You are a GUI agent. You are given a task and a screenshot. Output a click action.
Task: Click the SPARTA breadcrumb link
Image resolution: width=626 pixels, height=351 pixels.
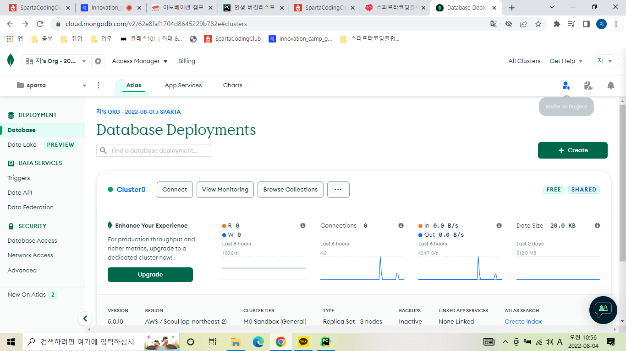tap(170, 112)
